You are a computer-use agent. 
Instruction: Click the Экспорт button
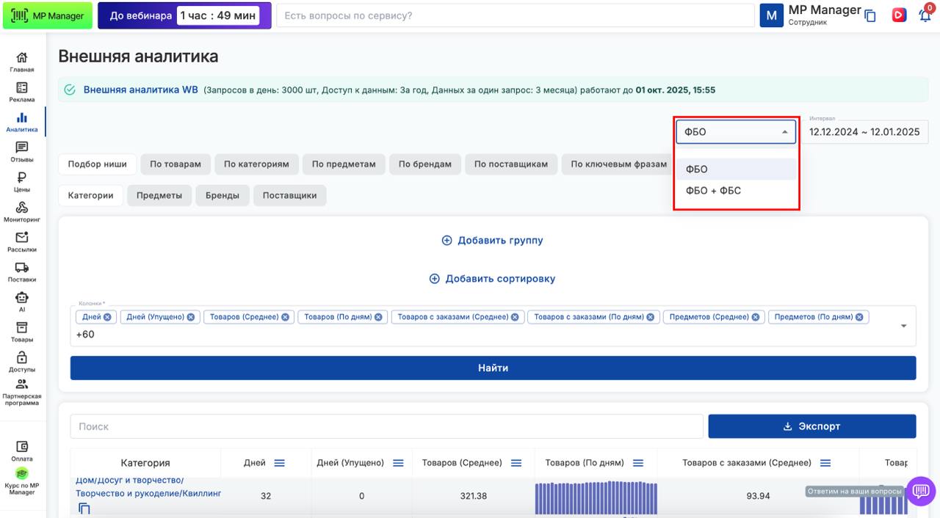tap(811, 426)
